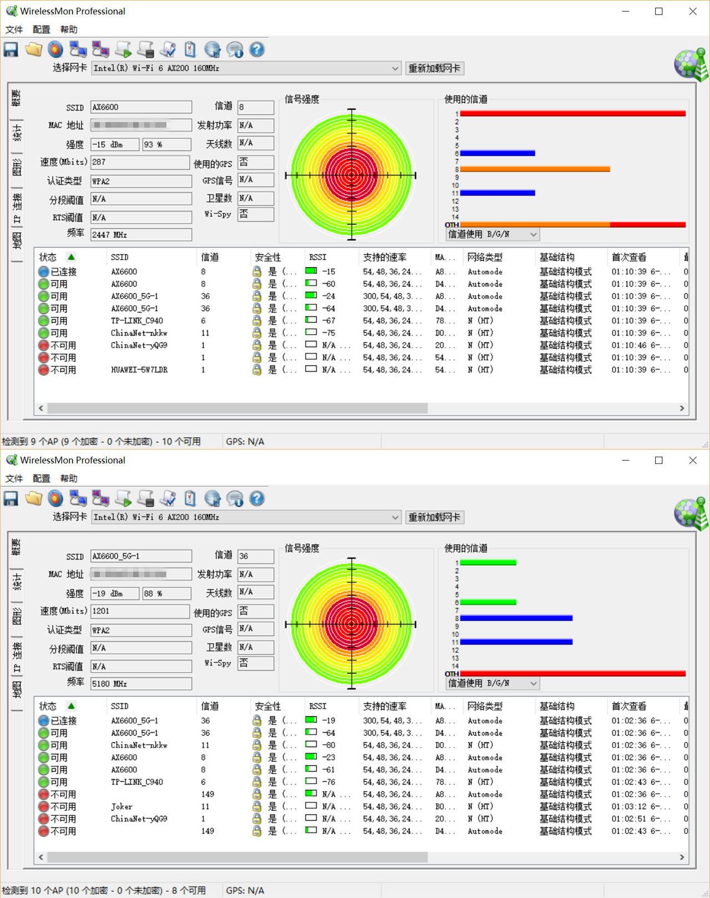710x898 pixels.
Task: Click list scroll-left arrow in the 5180 MHz window
Action: coord(41,857)
